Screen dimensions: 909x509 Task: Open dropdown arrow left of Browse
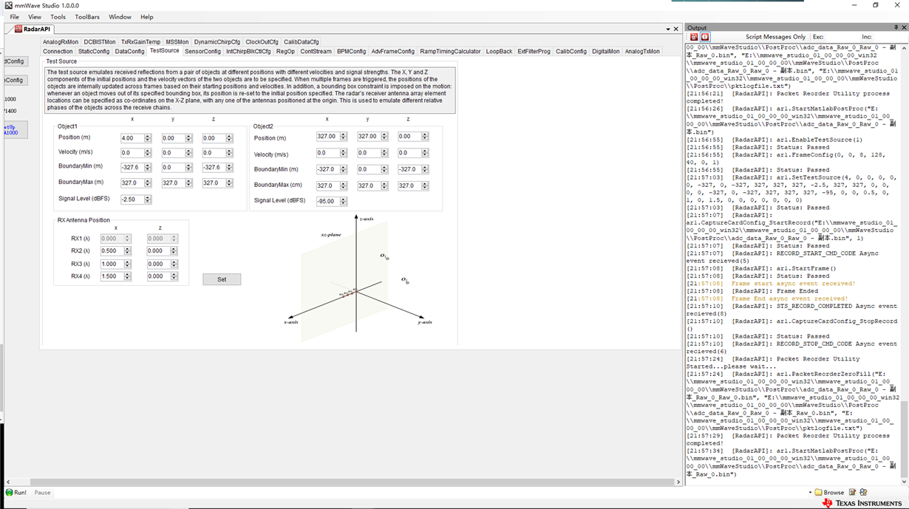[x=811, y=492]
